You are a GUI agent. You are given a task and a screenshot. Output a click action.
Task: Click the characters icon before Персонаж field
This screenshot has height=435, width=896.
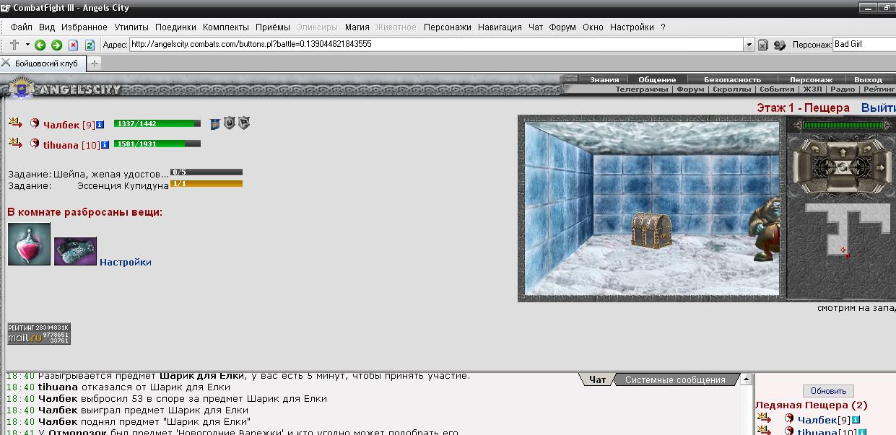tap(779, 45)
